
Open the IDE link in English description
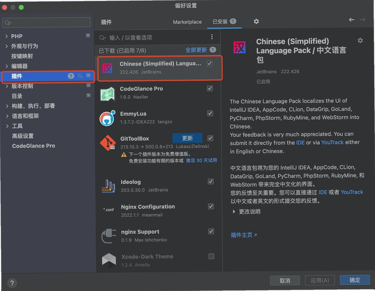point(300,143)
